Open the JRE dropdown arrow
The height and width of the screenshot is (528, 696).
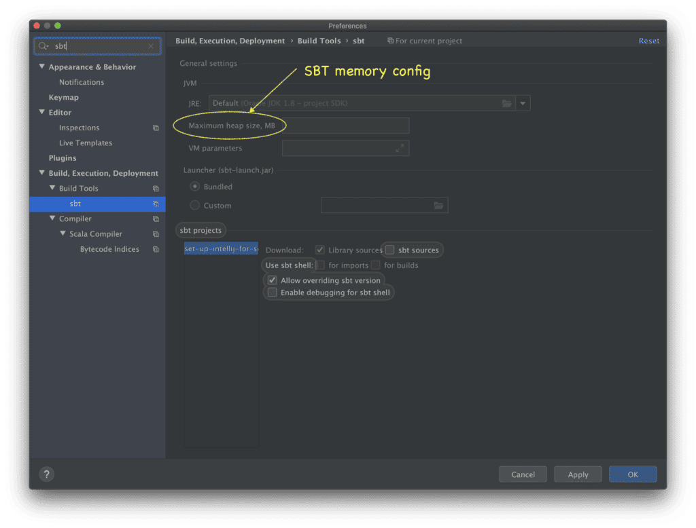point(523,103)
